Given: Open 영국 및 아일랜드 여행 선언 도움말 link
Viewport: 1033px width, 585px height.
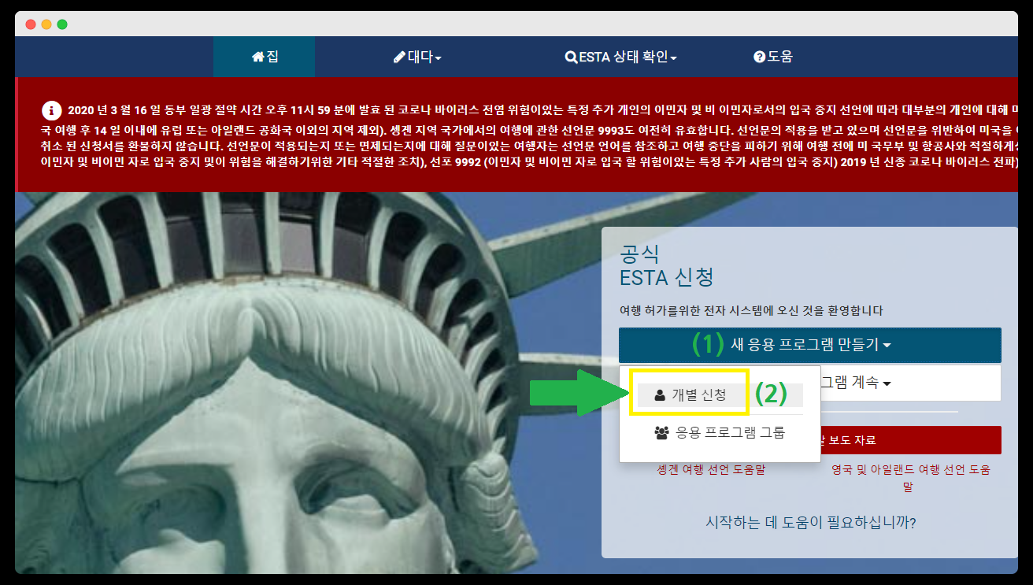Looking at the screenshot, I should 911,478.
